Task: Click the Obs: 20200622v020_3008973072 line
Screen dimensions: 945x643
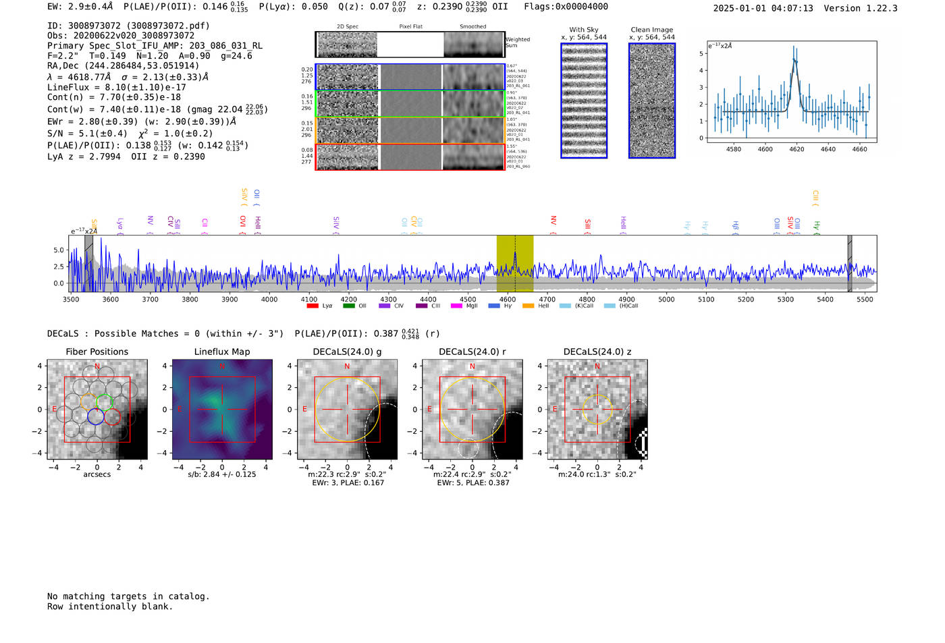Action: click(121, 36)
